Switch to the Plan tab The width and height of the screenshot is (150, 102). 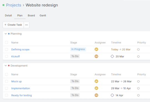(20, 16)
